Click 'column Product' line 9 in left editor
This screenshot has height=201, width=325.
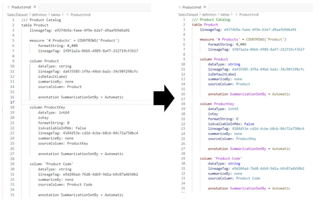(44, 61)
